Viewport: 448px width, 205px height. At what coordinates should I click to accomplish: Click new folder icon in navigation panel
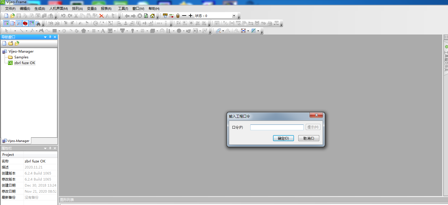pos(11,43)
